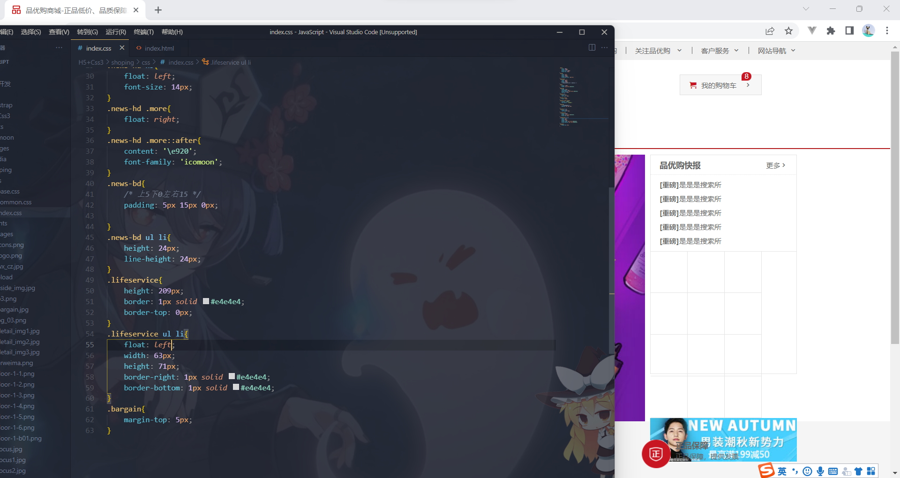This screenshot has height=478, width=900.
Task: Click the css folder breadcrumb segment
Action: tap(146, 62)
